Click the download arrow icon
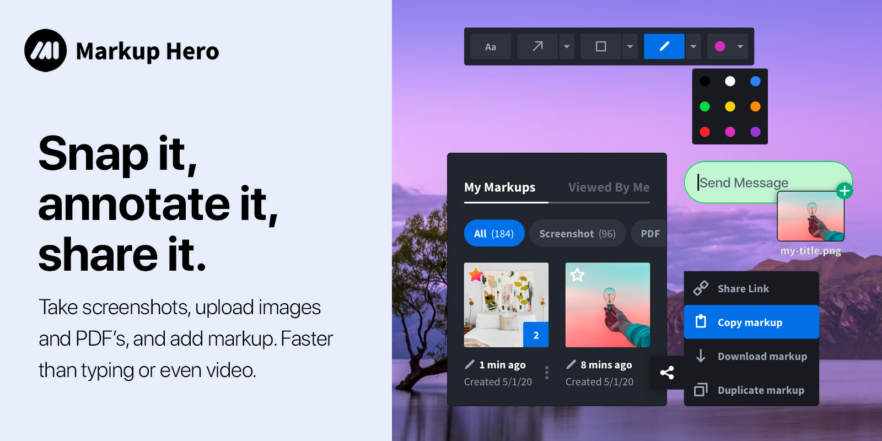The image size is (882, 441). point(701,356)
